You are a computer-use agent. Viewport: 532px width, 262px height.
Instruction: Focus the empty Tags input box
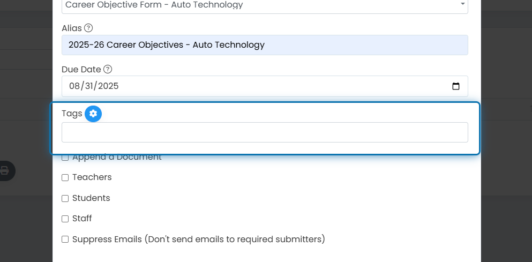265,132
